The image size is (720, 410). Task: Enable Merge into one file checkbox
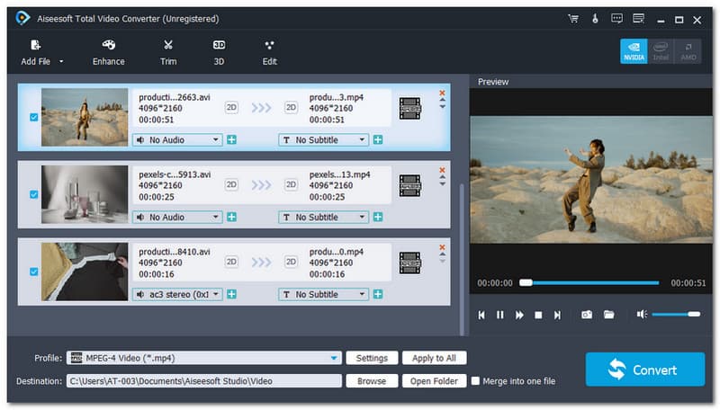pos(476,381)
